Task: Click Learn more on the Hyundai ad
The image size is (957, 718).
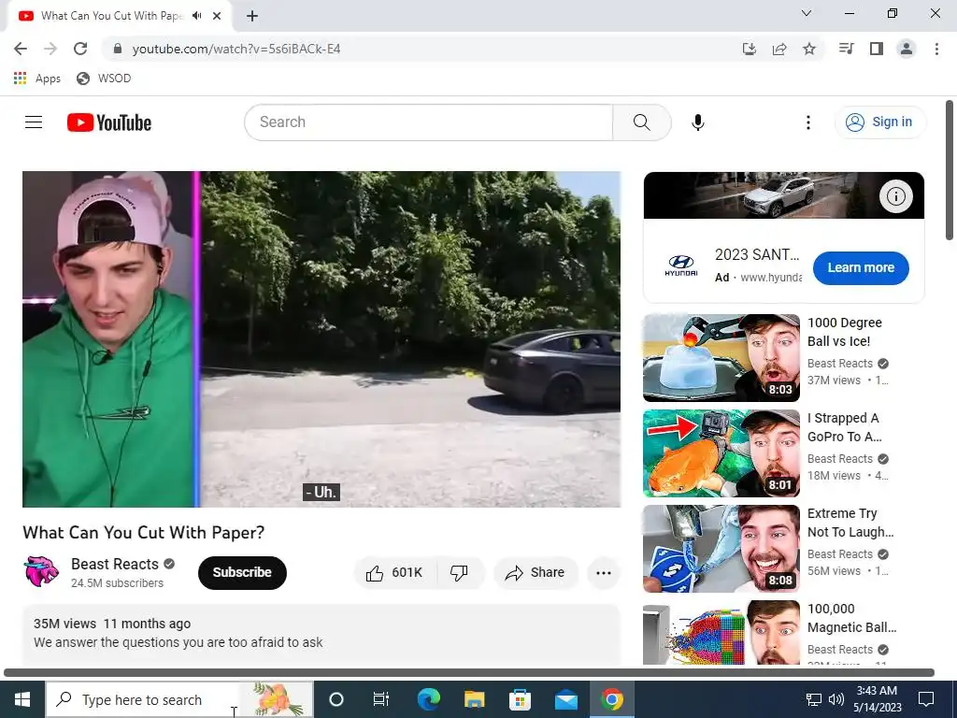Action: click(x=861, y=268)
